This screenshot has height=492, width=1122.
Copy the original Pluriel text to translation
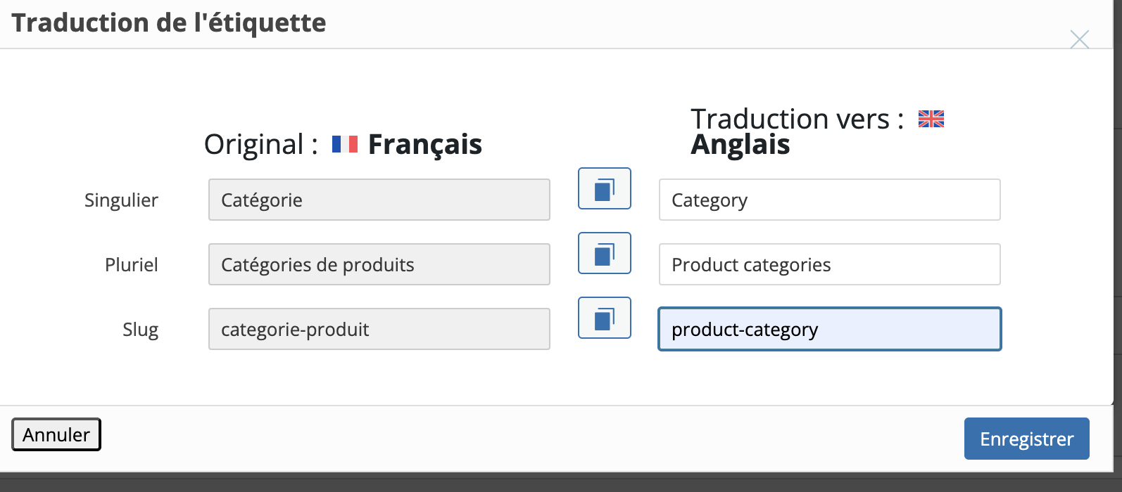(x=604, y=253)
